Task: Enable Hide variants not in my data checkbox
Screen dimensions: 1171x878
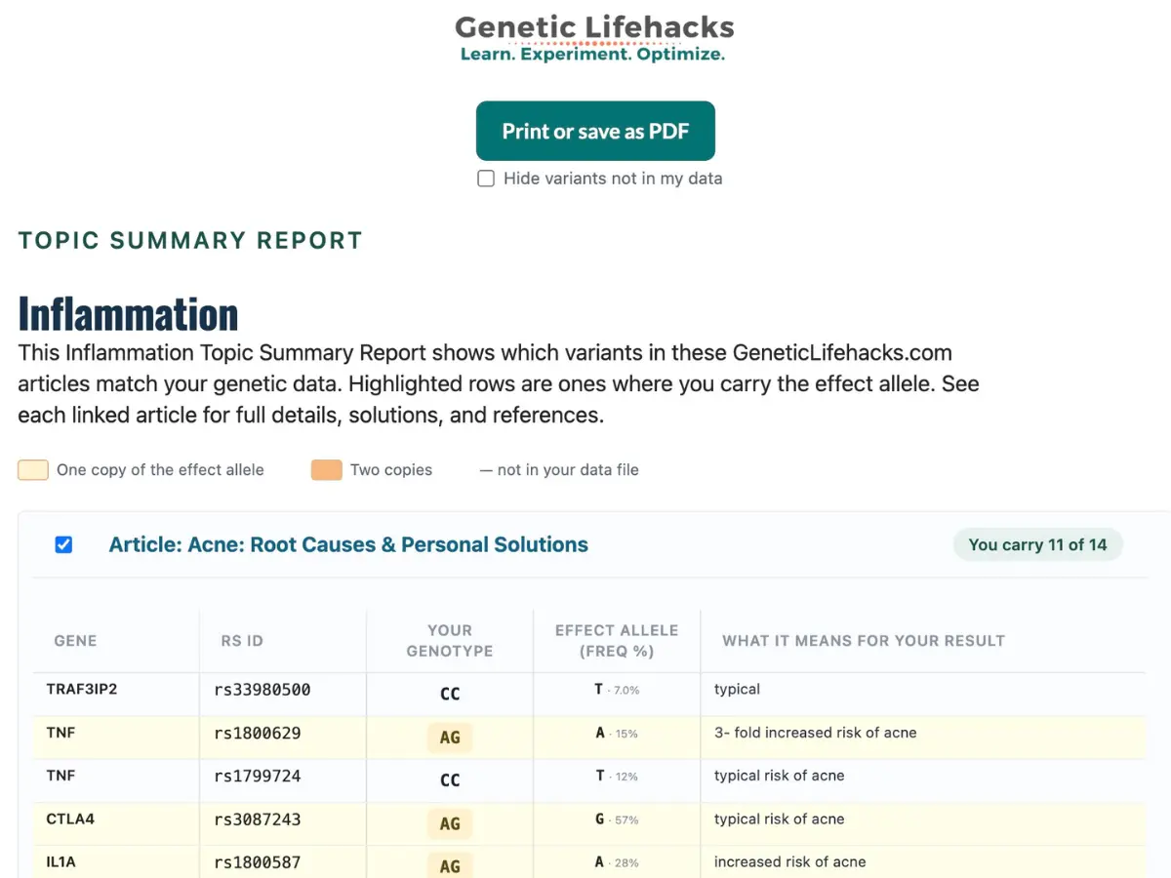Action: tap(486, 179)
